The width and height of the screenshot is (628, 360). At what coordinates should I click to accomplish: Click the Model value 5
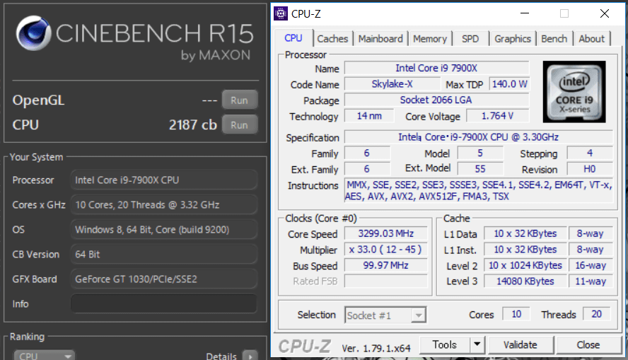[x=480, y=153]
